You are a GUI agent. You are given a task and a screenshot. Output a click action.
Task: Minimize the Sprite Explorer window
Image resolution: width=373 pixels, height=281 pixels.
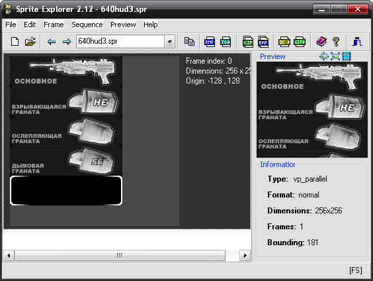[321, 9]
